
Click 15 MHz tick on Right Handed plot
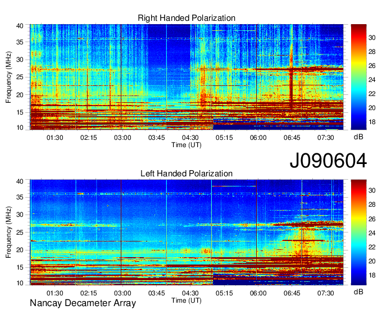click(20, 112)
